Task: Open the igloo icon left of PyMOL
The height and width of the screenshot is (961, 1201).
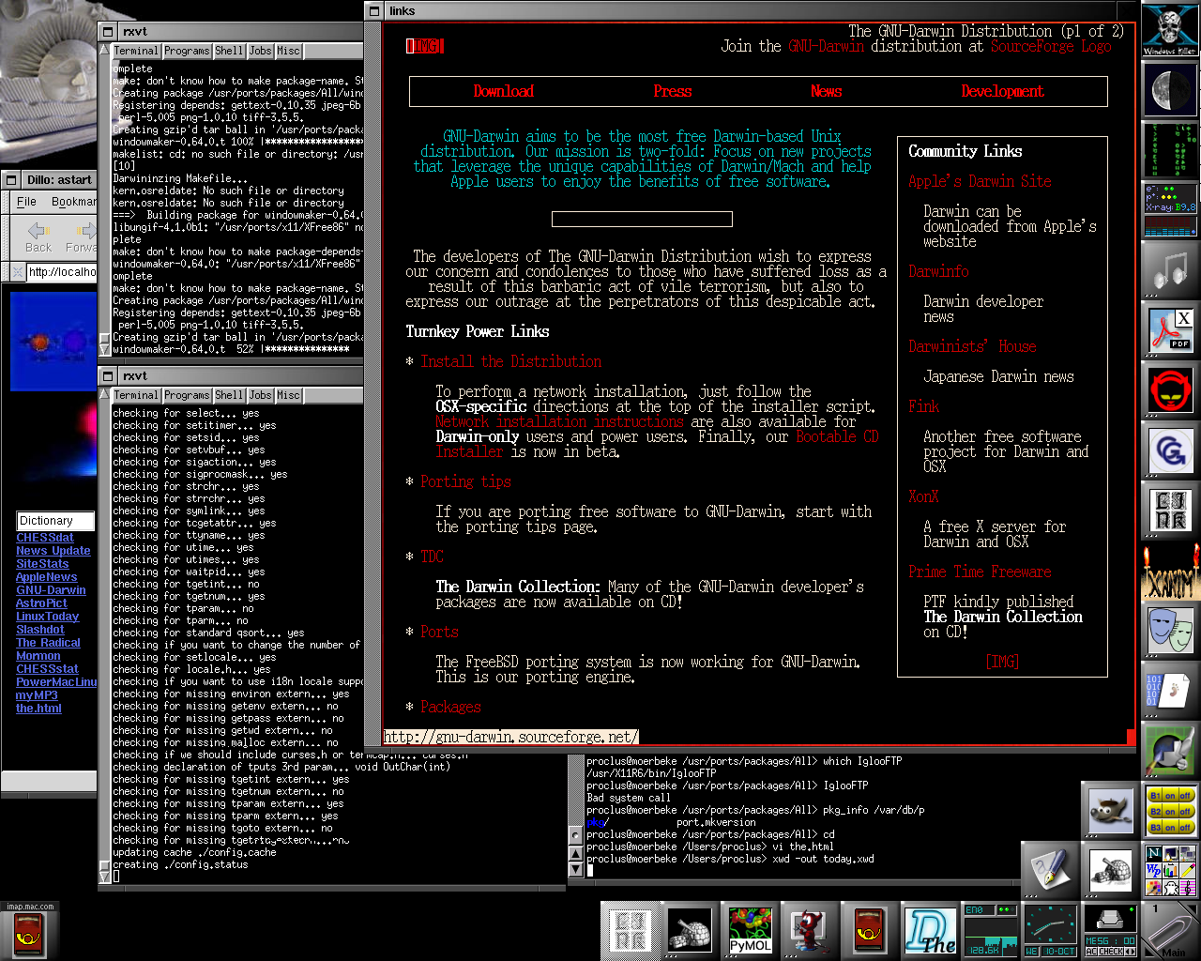Action: 690,930
